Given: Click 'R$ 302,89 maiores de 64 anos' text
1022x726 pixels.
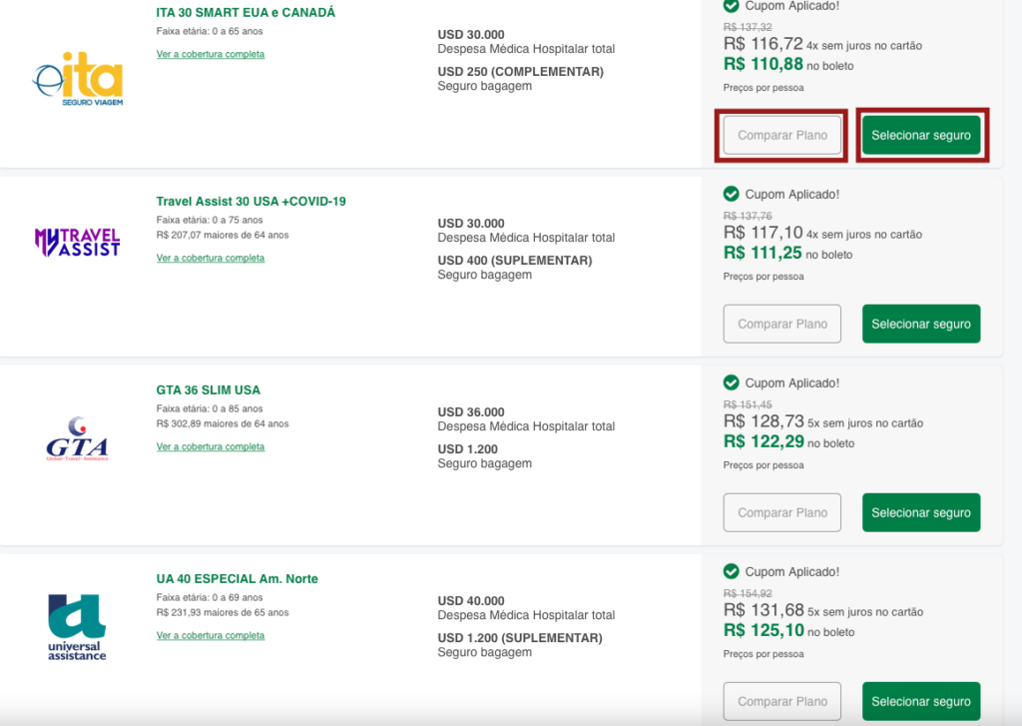Looking at the screenshot, I should coord(223,424).
